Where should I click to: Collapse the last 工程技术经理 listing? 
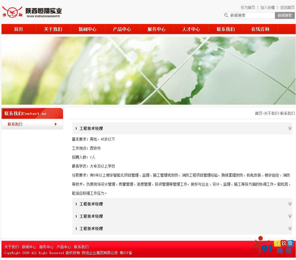point(289,229)
